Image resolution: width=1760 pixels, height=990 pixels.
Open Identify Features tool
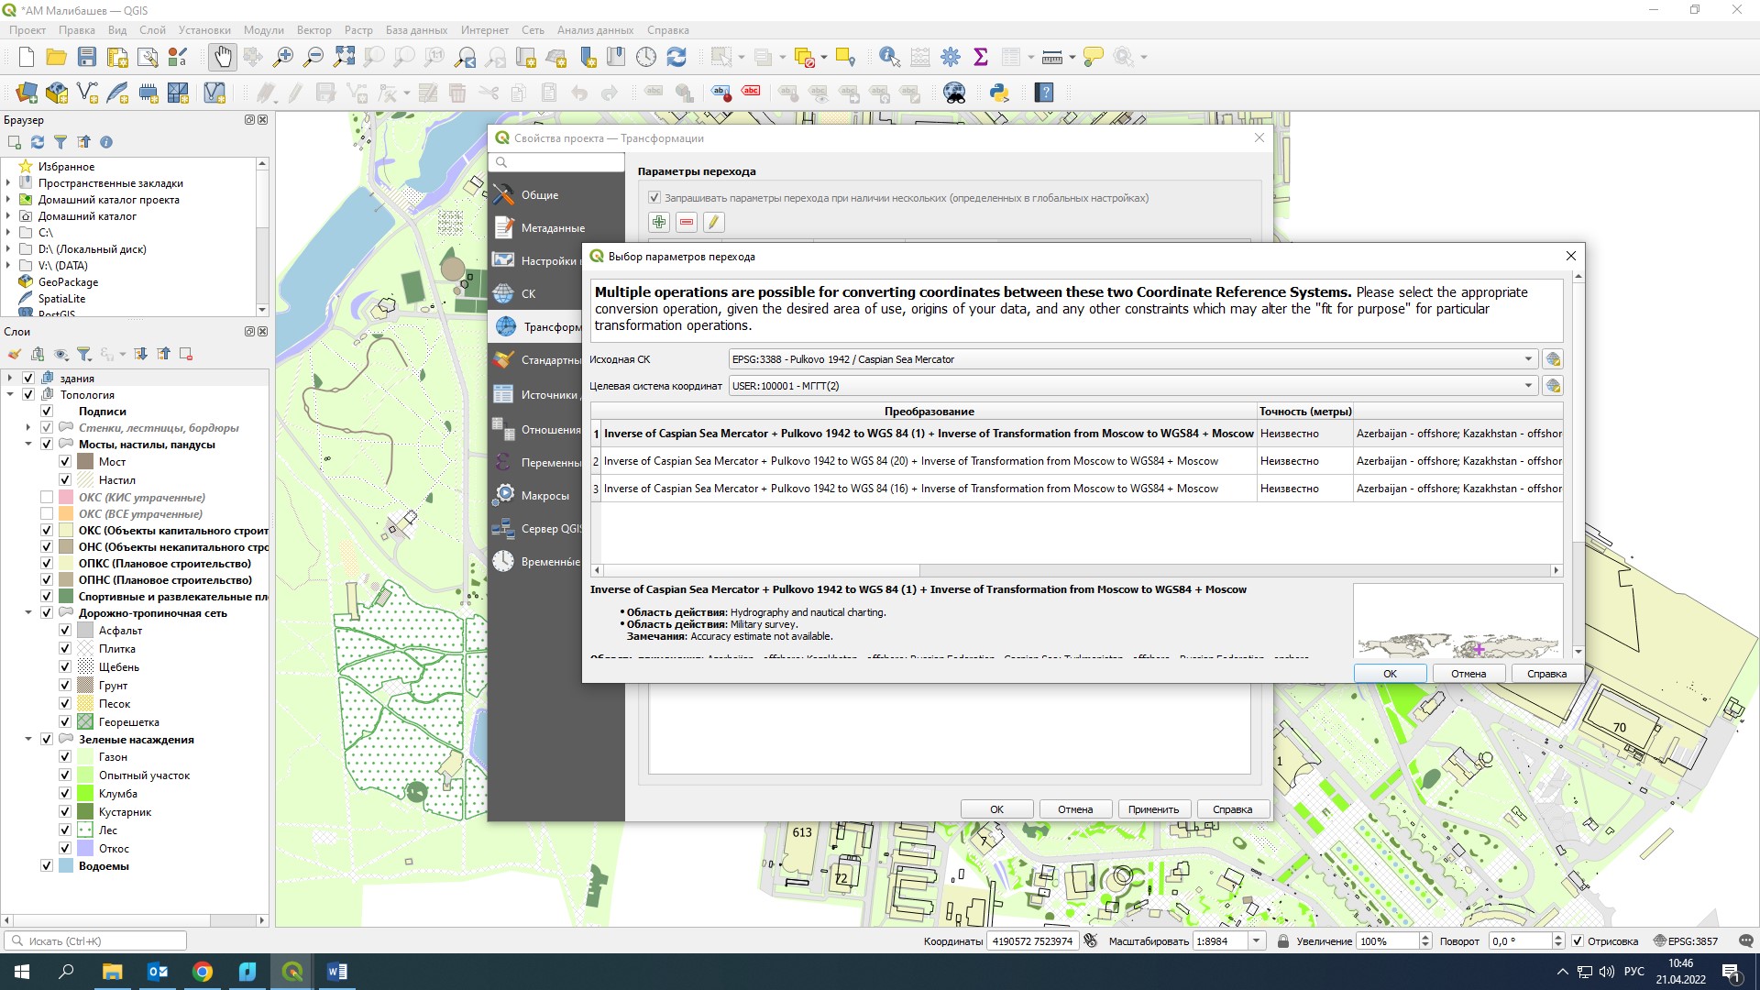[x=889, y=58]
